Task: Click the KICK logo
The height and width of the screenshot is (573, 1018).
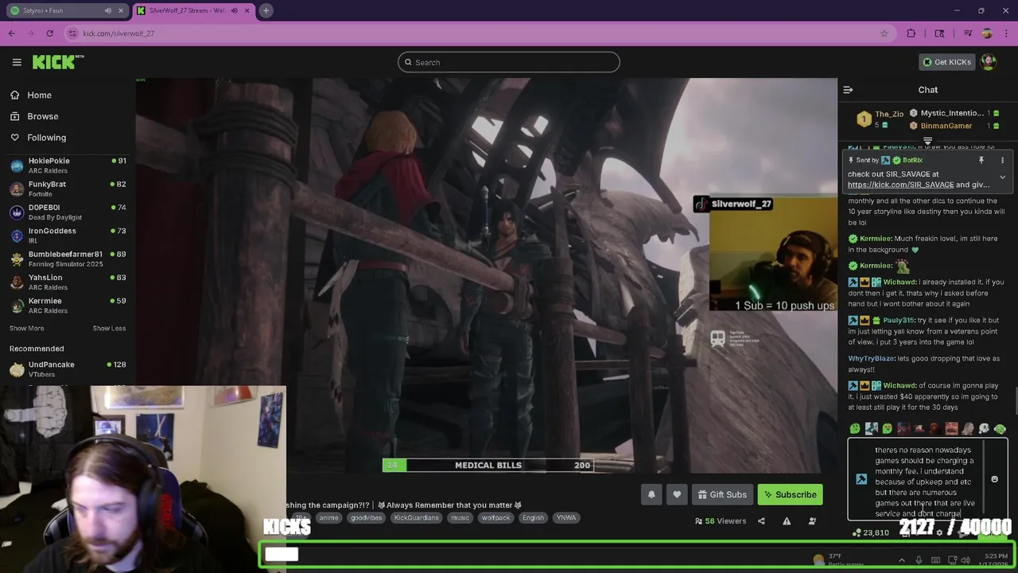Action: [x=57, y=62]
